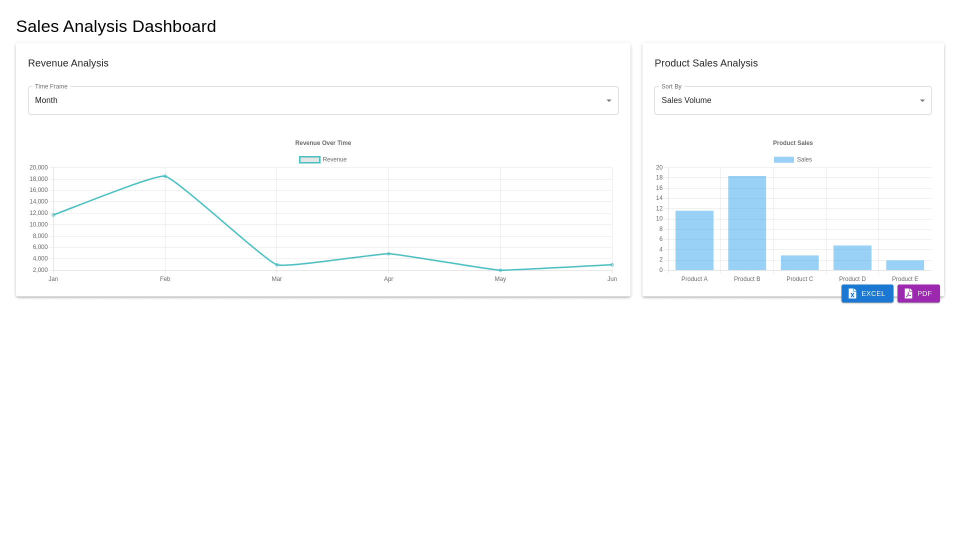This screenshot has width=960, height=540.
Task: Click the Product C bar
Action: tap(799, 263)
